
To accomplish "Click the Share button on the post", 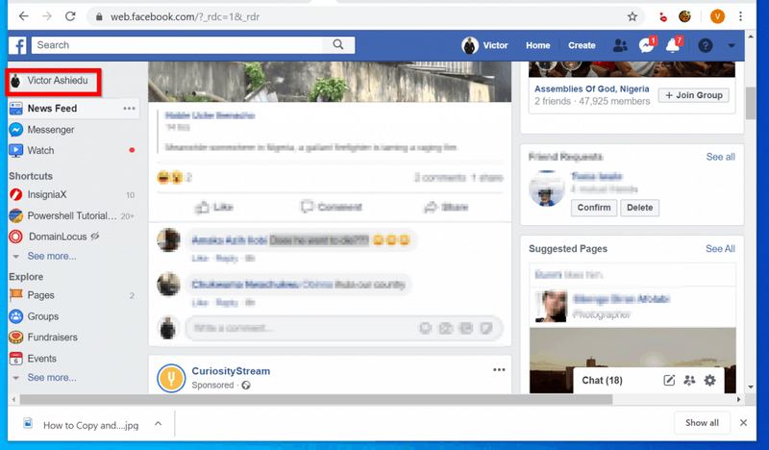I will coord(446,207).
